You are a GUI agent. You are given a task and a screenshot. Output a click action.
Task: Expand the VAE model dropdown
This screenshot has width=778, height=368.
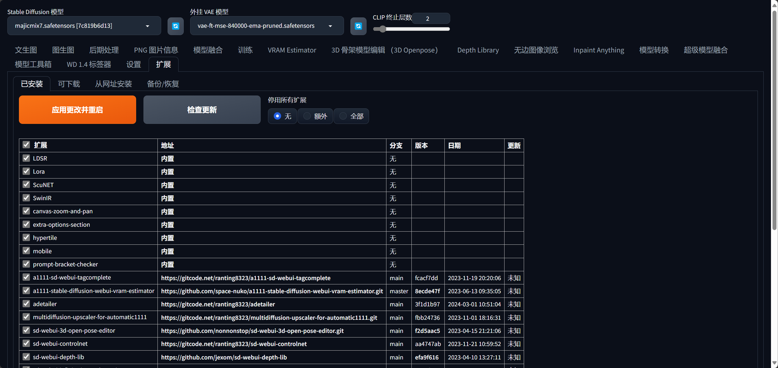click(266, 26)
